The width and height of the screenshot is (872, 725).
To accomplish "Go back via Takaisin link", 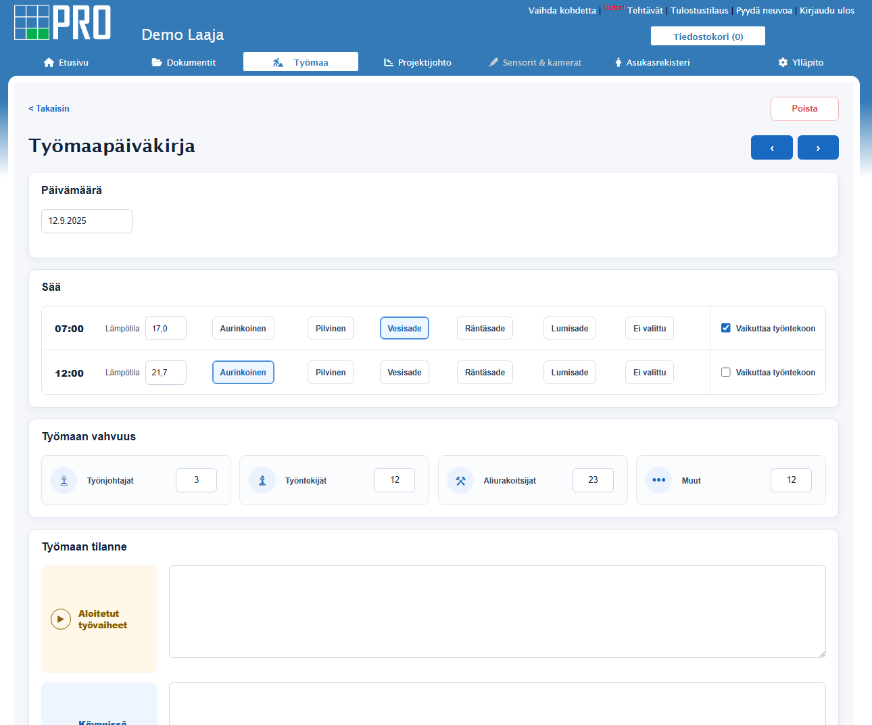I will tap(49, 108).
